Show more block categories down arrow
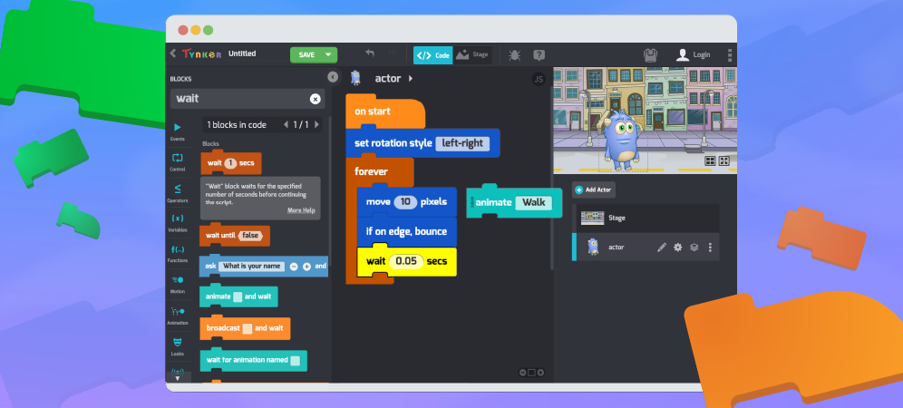 (x=178, y=378)
